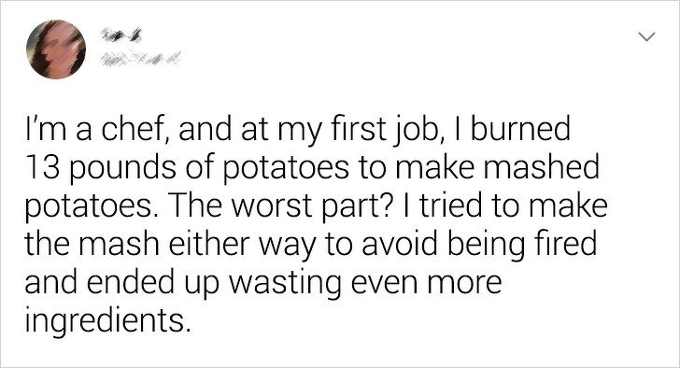The width and height of the screenshot is (680, 368).
Task: Click the words "the mash either way"
Action: (169, 245)
